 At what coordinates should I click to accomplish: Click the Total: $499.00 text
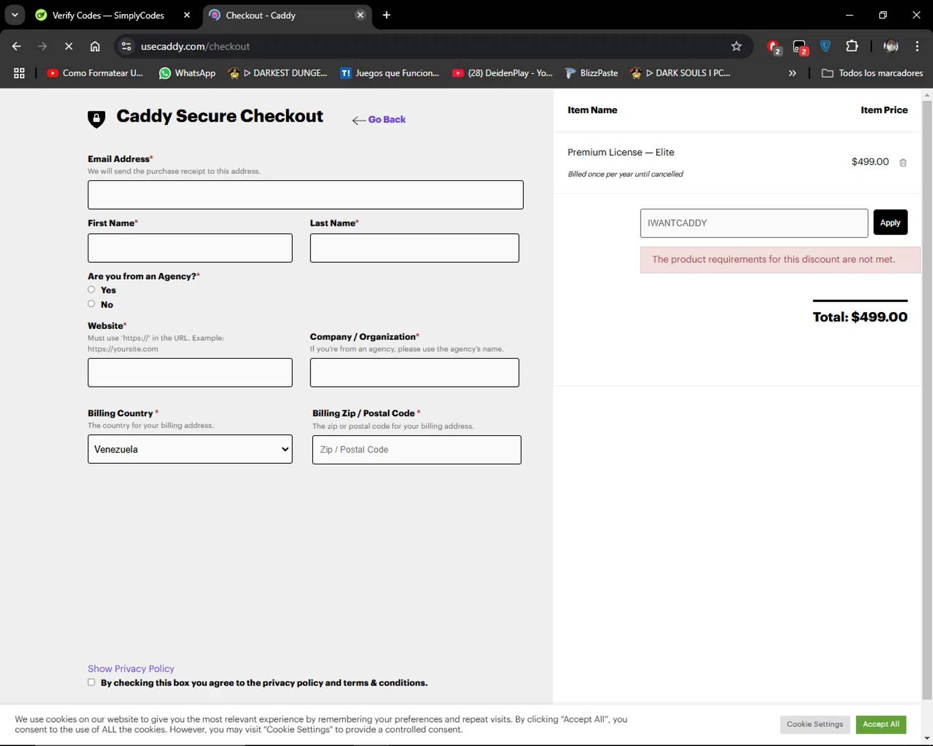[x=860, y=317]
